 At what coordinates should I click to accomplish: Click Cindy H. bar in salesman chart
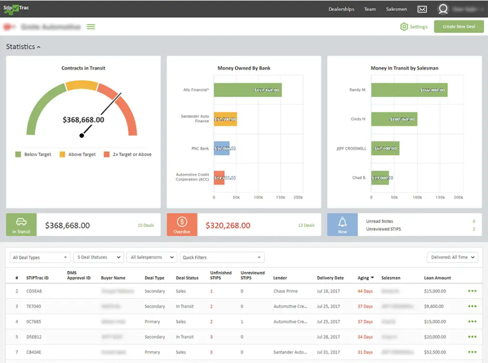click(394, 119)
